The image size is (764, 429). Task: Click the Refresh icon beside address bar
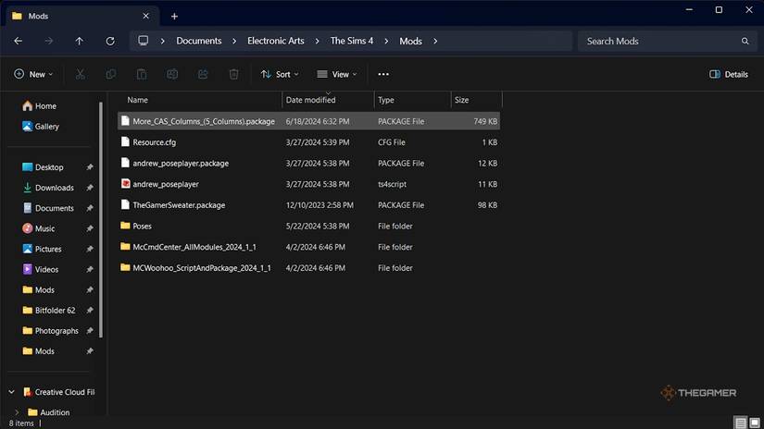[110, 41]
